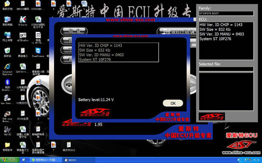Viewport: 262px width, 163px height.
Task: Switch to the green-icon browser taskbar item
Action: pyautogui.click(x=46, y=160)
